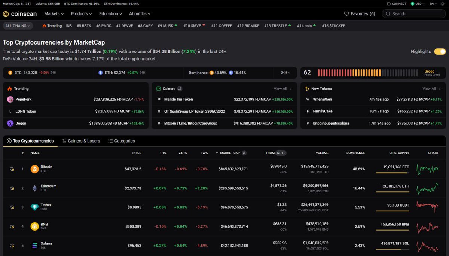Add Solana to favorites
This screenshot has height=256, width=449.
pyautogui.click(x=12, y=246)
